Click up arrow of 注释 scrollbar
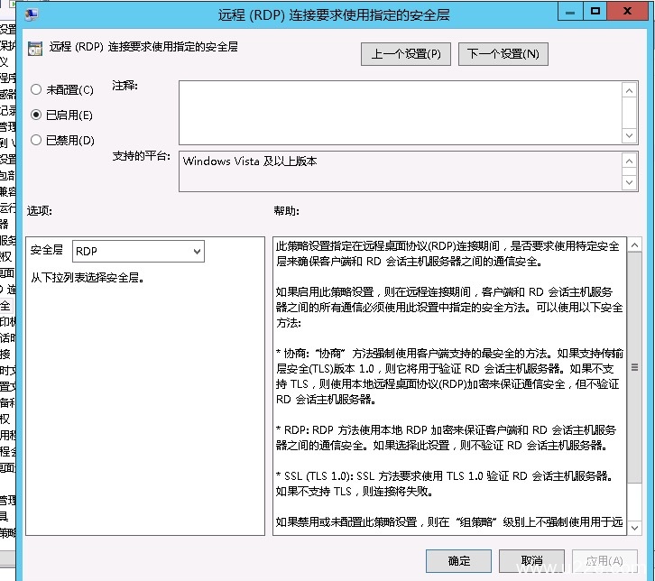This screenshot has width=655, height=581. (630, 90)
